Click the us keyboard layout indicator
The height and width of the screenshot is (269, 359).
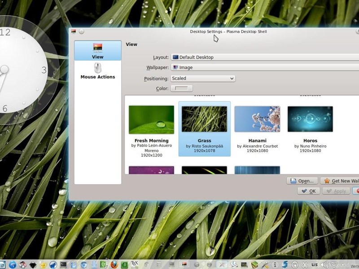[x=315, y=265]
